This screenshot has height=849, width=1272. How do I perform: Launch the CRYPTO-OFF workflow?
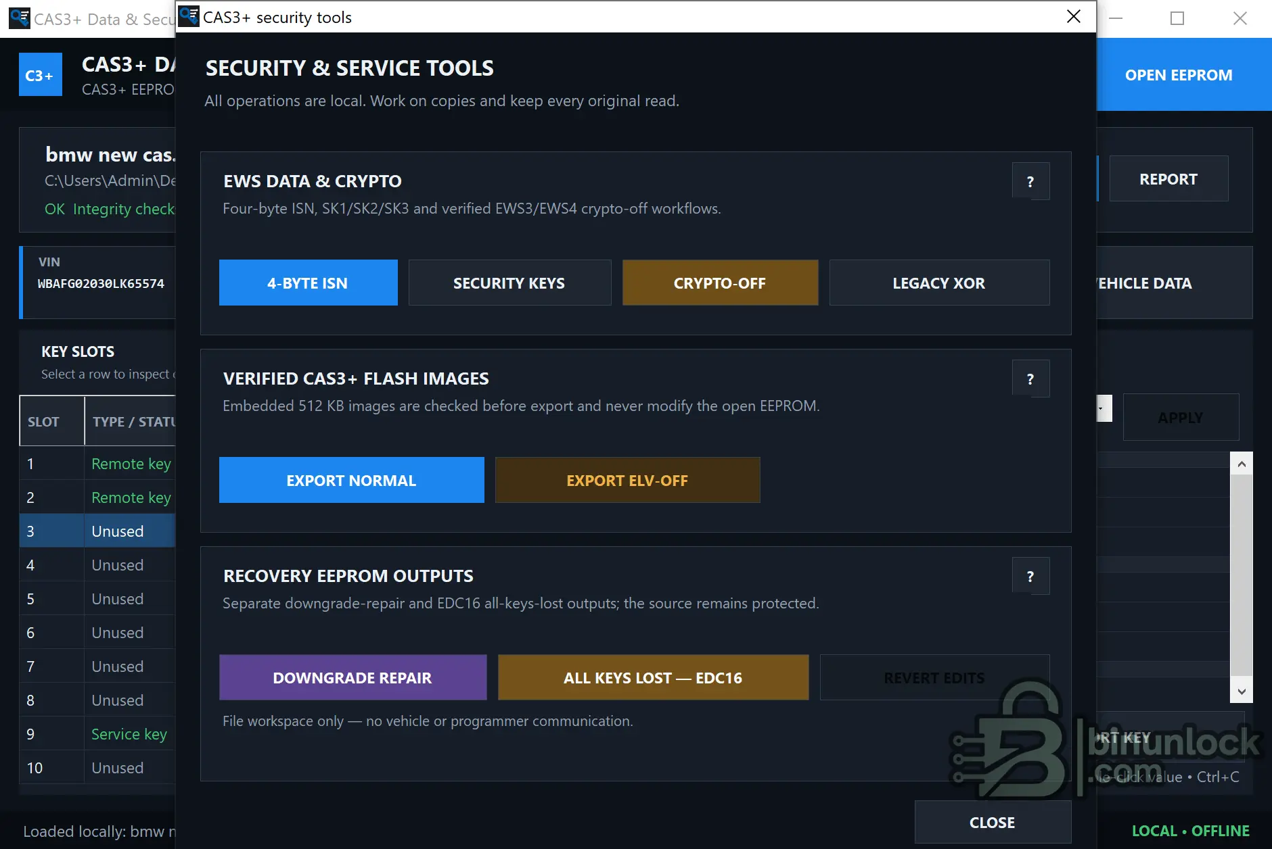(721, 283)
